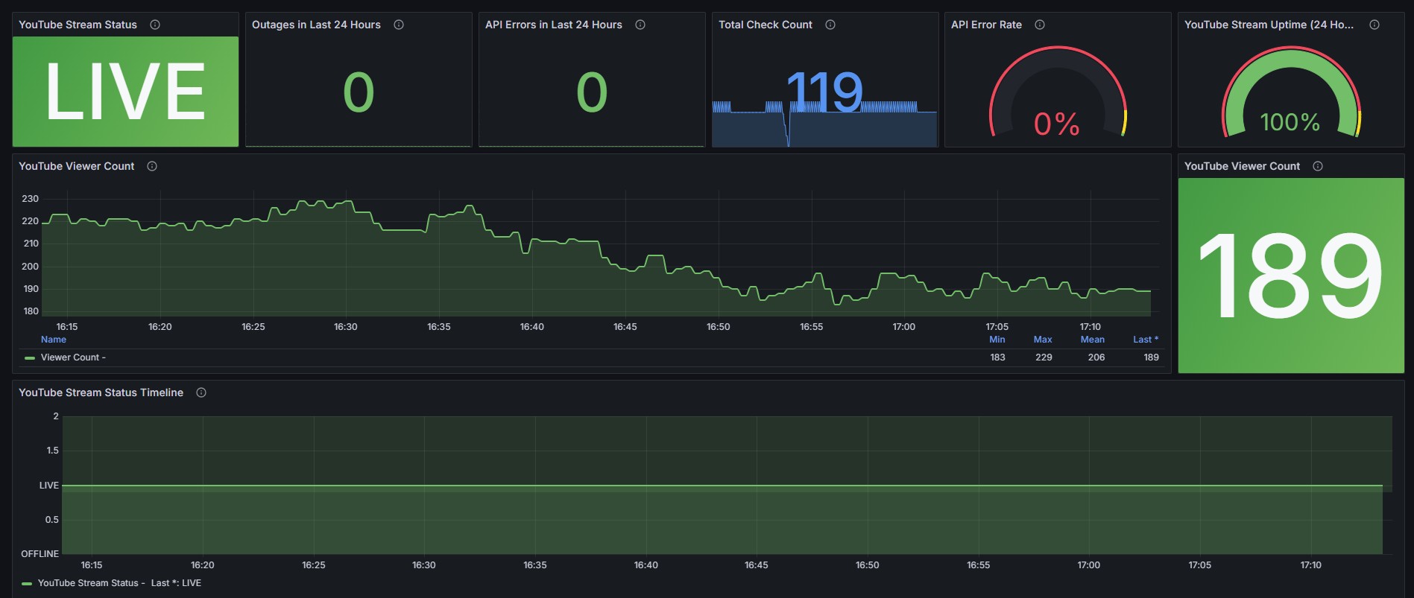Toggle Viewer Count series in graph legend

point(73,357)
